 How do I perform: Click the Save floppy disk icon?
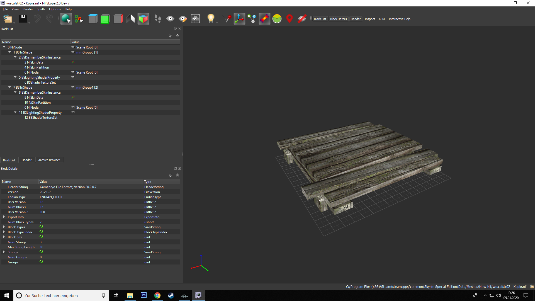[23, 19]
